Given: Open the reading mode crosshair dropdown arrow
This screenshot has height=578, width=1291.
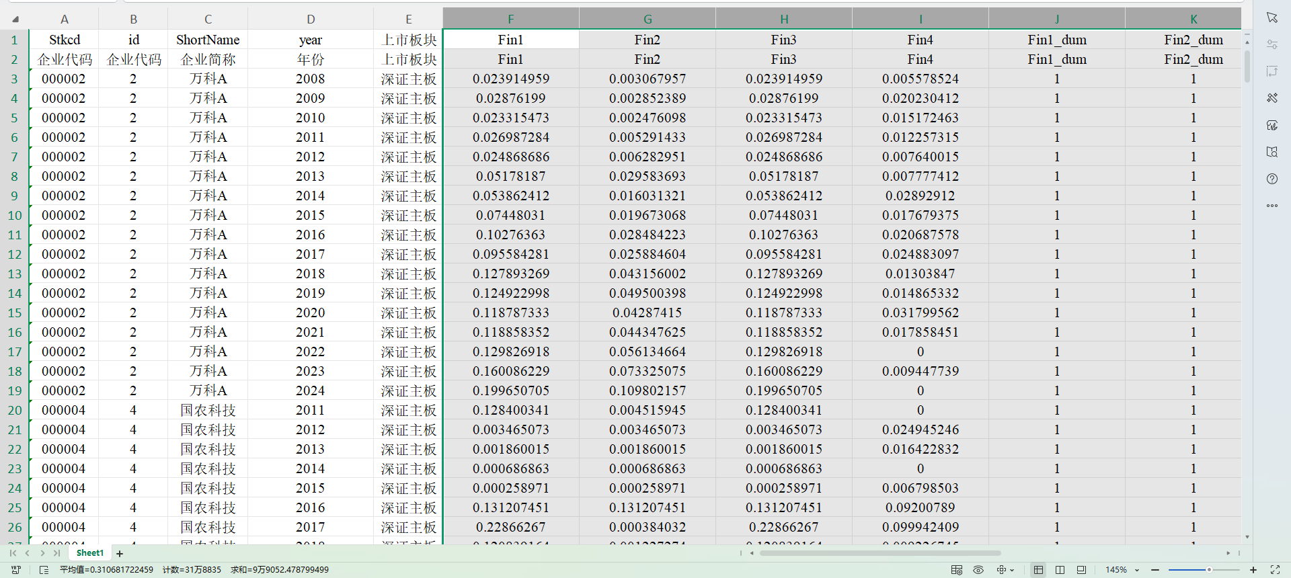Looking at the screenshot, I should click(x=1012, y=570).
